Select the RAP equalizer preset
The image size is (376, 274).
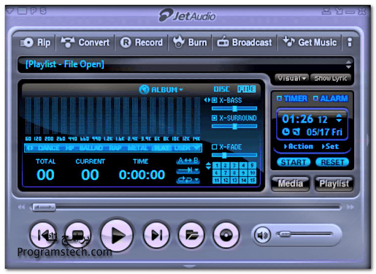point(115,148)
